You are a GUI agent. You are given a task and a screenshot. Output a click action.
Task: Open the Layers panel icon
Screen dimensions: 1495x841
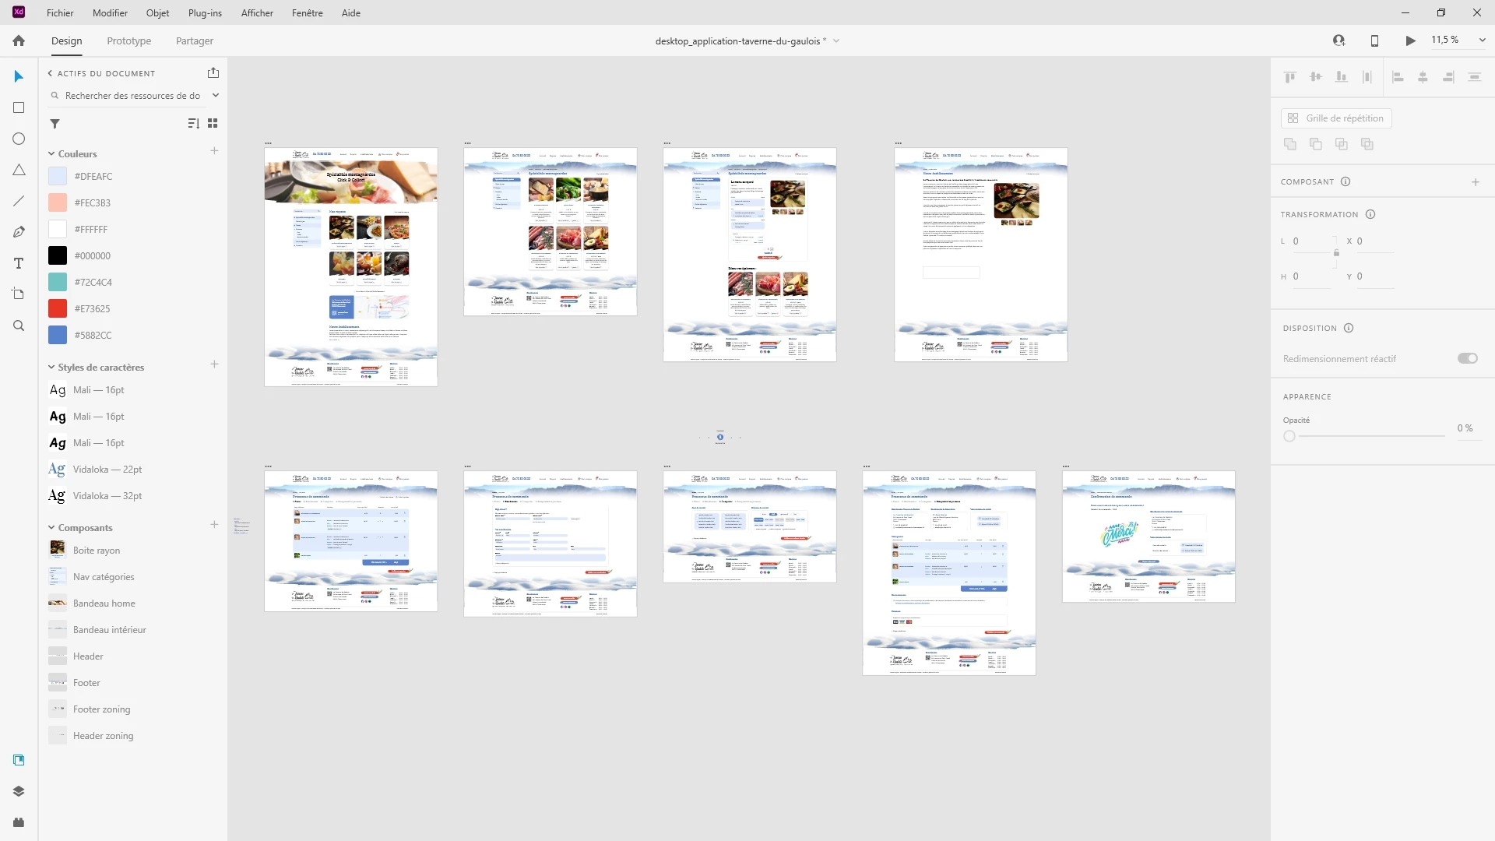point(19,791)
